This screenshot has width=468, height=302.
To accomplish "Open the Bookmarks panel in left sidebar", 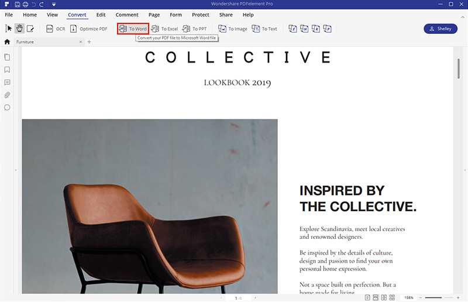I will pos(7,70).
